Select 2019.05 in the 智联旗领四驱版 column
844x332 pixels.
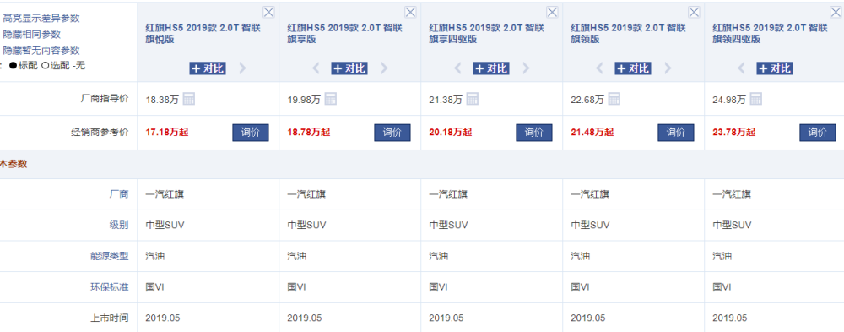pos(730,318)
